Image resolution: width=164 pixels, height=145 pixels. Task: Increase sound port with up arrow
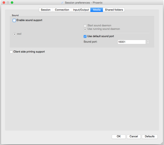pos(148,41)
